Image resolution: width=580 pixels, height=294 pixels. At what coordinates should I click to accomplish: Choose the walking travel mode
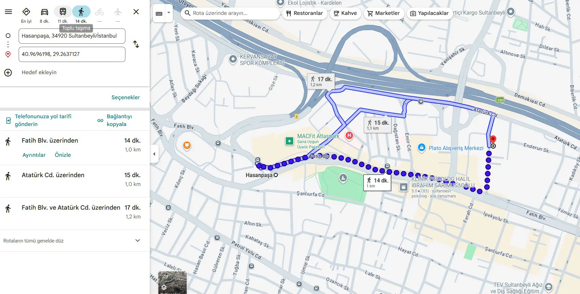point(81,12)
